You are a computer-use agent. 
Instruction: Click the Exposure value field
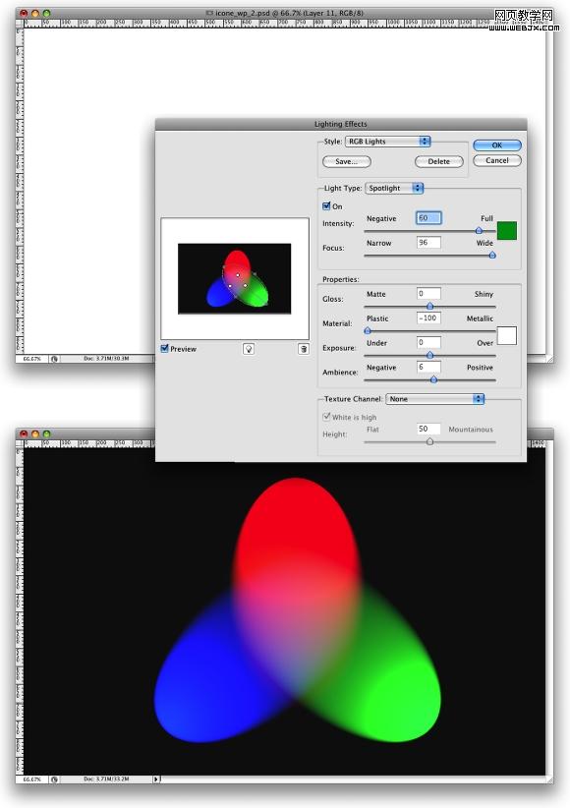pyautogui.click(x=428, y=342)
